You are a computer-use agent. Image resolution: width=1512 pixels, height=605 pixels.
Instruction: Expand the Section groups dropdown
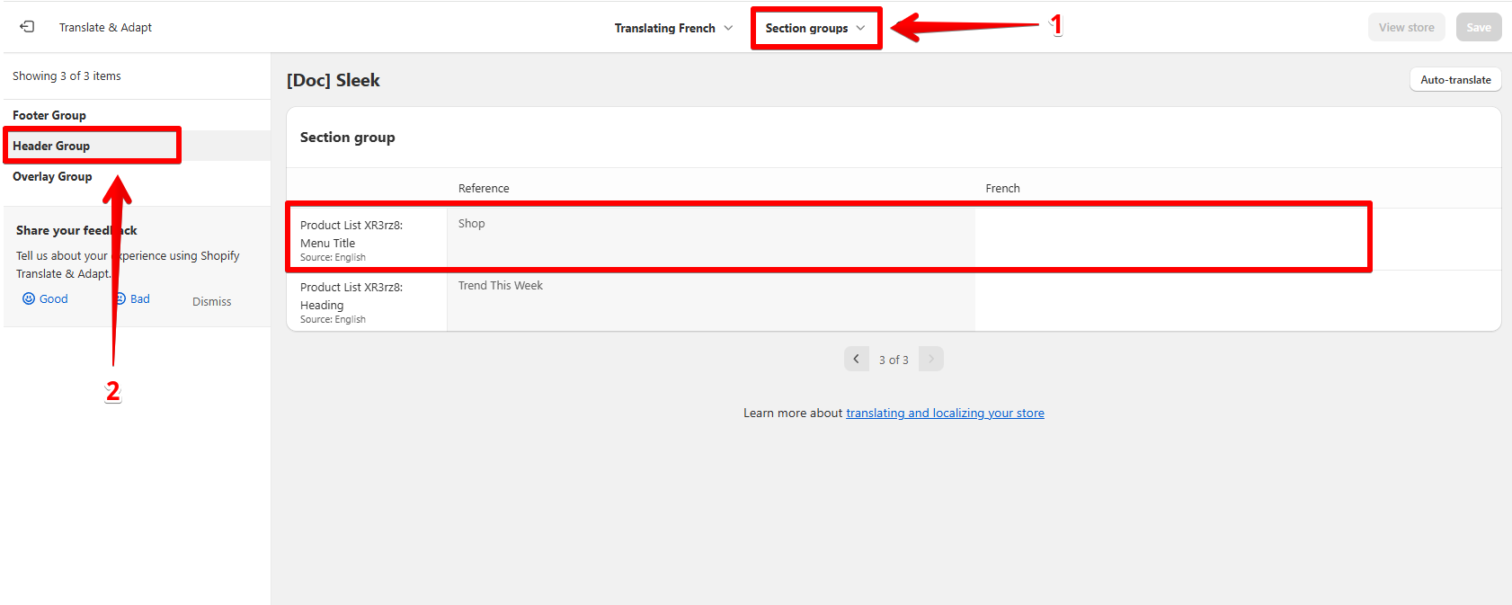815,28
